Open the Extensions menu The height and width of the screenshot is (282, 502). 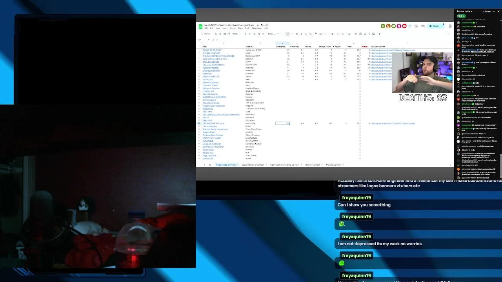(256, 28)
